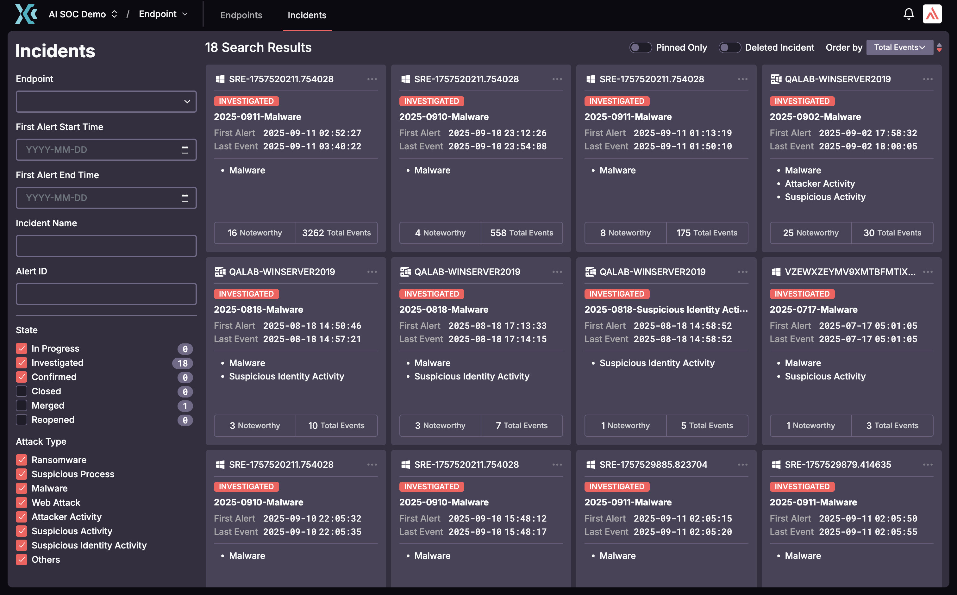Open calendar picker for First Alert End Time

185,198
